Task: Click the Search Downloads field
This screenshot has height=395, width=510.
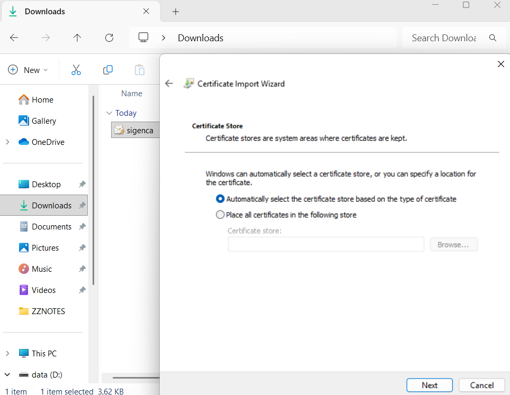Action: pos(443,38)
